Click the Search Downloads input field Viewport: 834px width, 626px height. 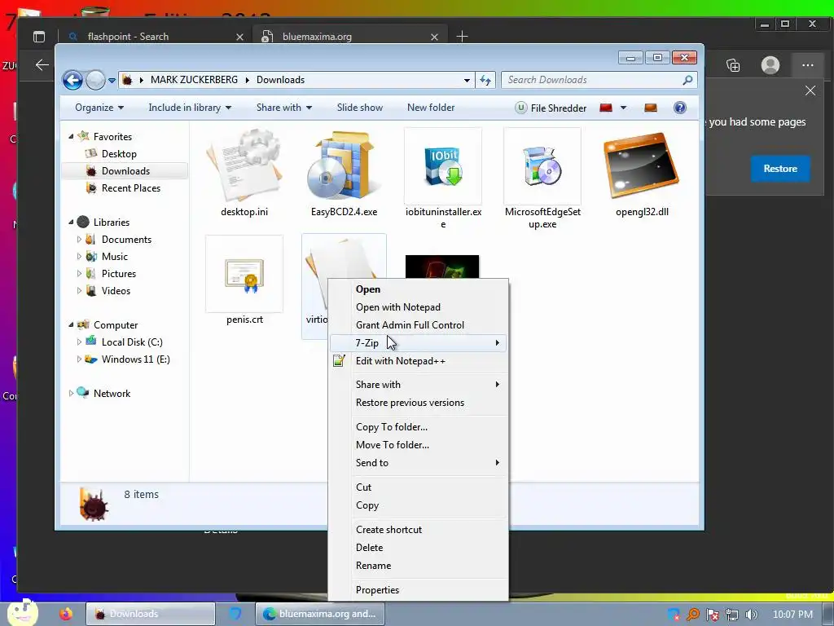click(x=599, y=80)
